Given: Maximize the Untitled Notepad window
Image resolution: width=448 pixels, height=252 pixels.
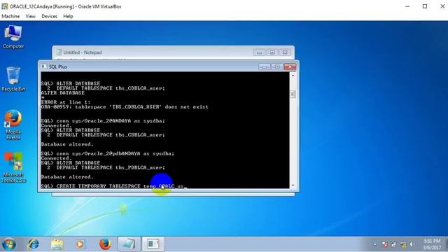Looking at the screenshot, I should click(x=272, y=52).
